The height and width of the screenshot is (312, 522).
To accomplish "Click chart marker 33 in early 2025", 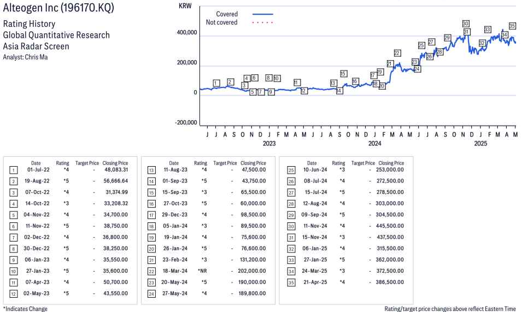I will click(x=488, y=30).
